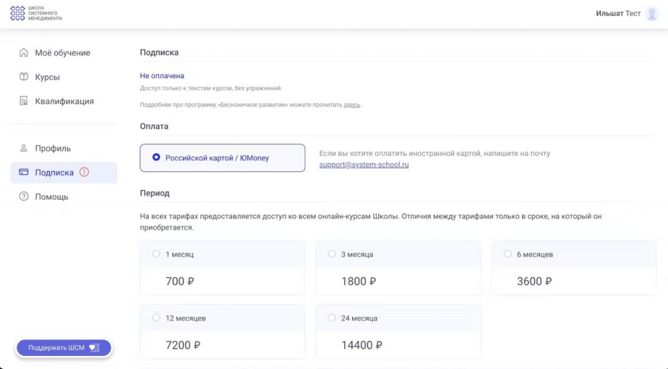Viewport: 668px width, 369px height.
Task: Click the person icon beside Профиль
Action: click(x=24, y=148)
